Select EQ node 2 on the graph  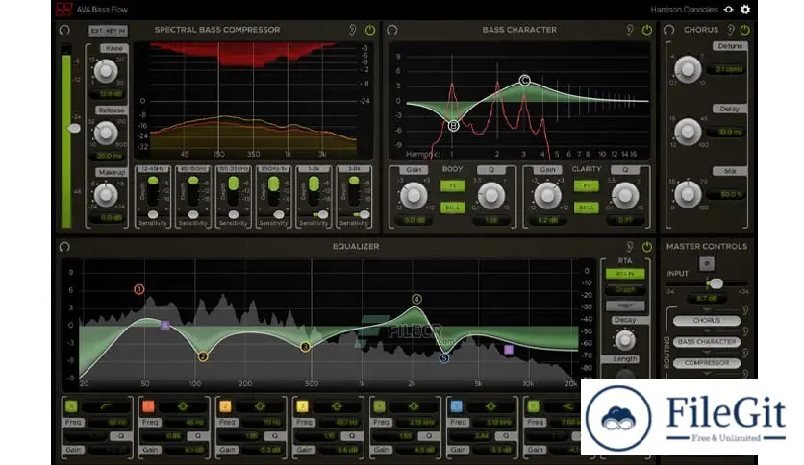tap(203, 356)
